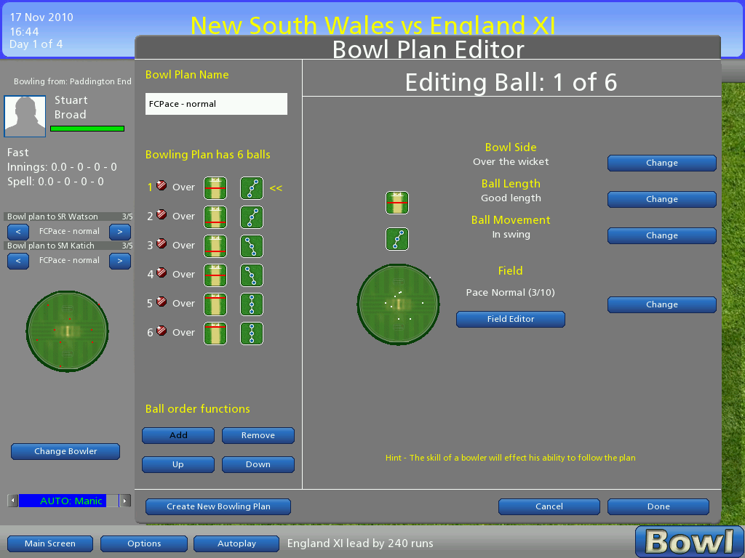Select ball 5 red cricket ball icon
This screenshot has width=745, height=558.
(x=162, y=302)
